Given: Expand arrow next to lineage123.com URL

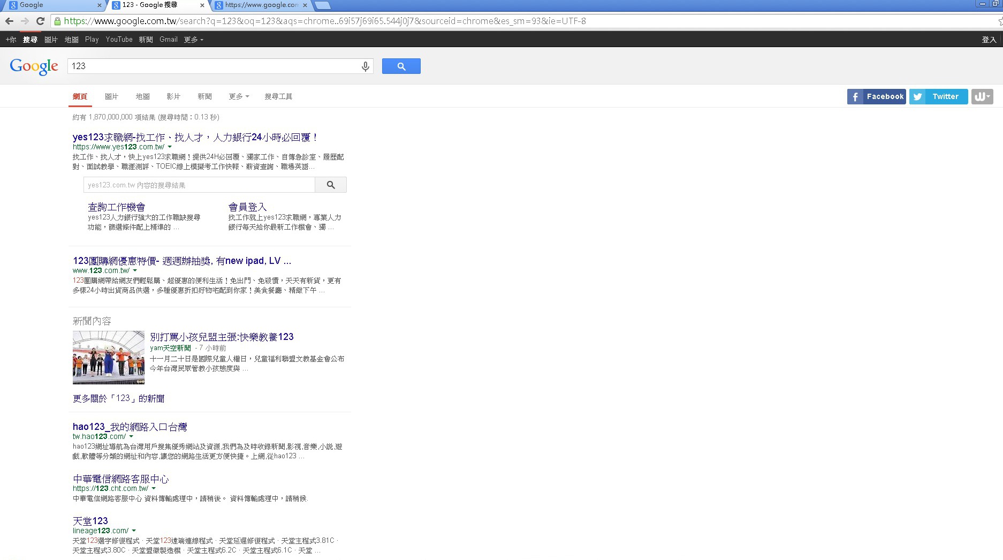Looking at the screenshot, I should tap(134, 531).
